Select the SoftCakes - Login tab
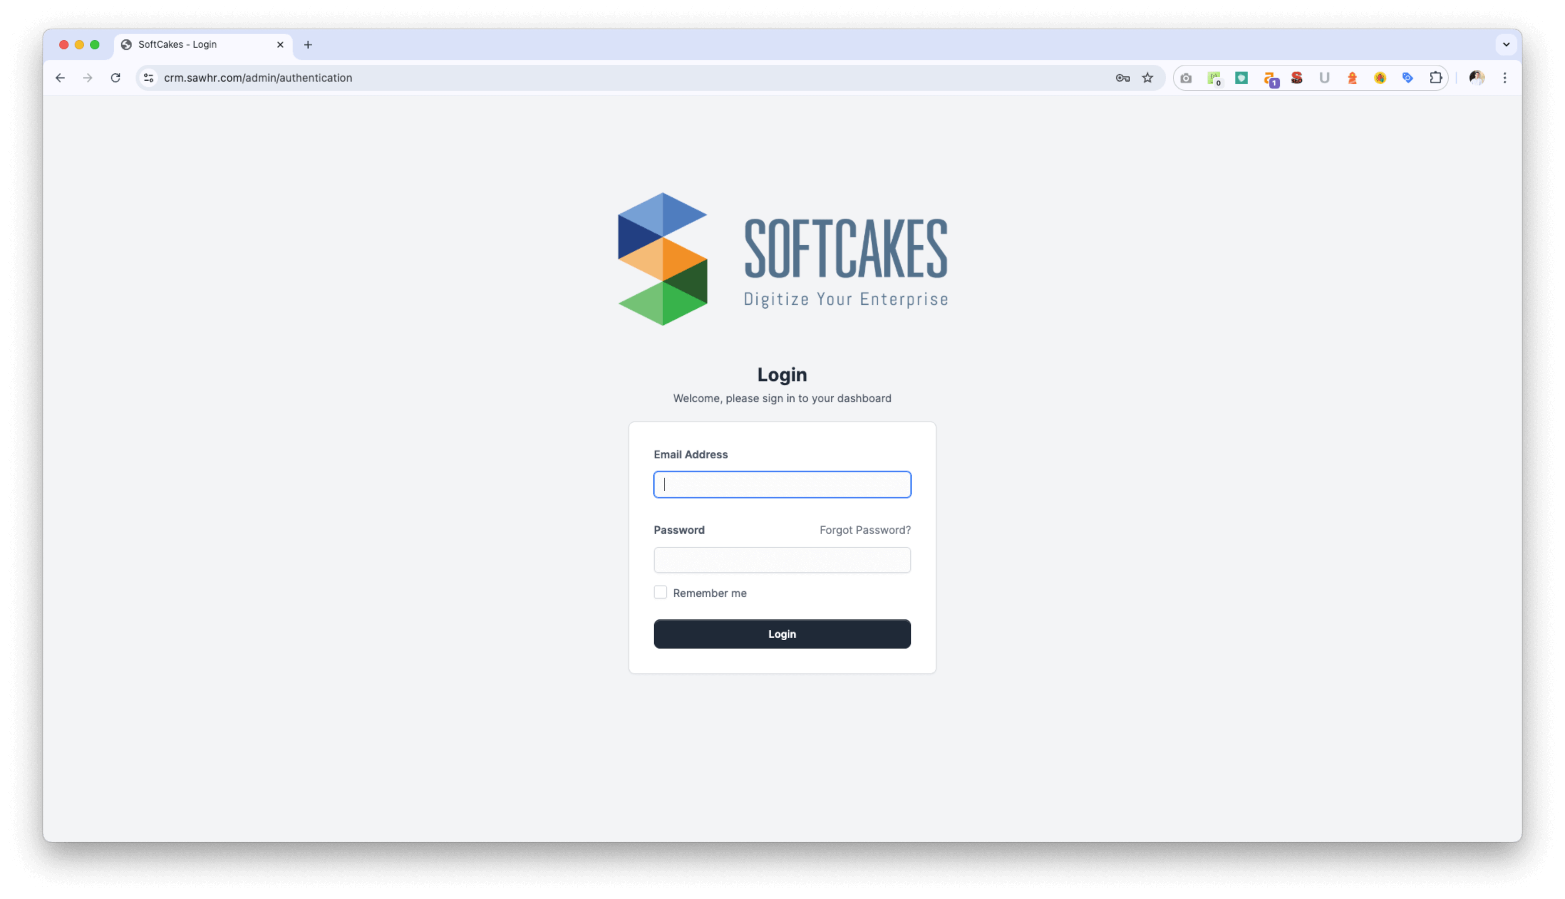Screen dimensions: 1565x899 pos(203,44)
